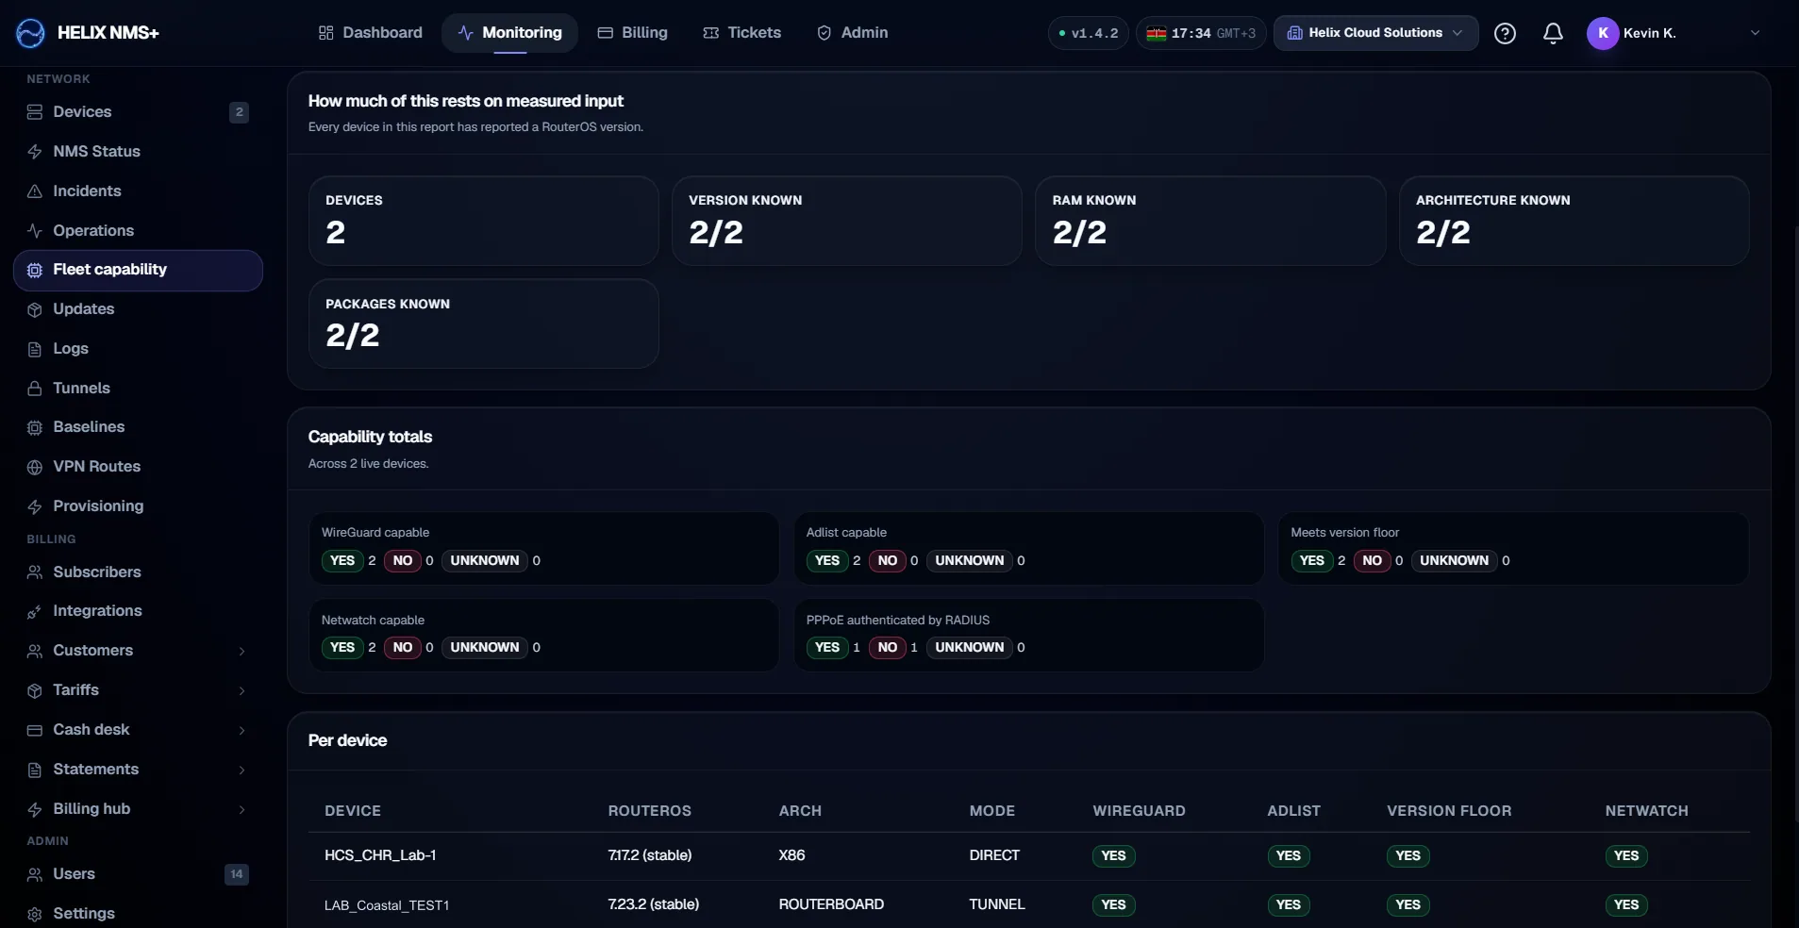Click the Subscribers people icon

click(x=35, y=572)
